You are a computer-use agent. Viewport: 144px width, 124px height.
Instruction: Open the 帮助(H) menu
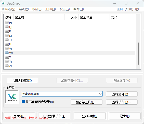[78, 9]
